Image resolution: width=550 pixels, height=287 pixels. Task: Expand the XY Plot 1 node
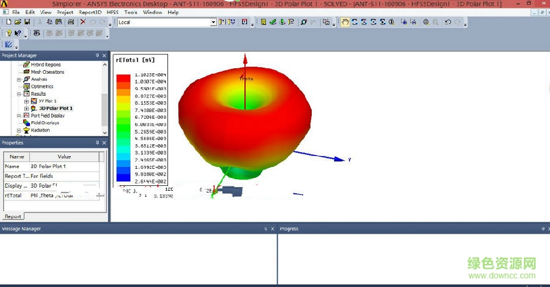26,101
